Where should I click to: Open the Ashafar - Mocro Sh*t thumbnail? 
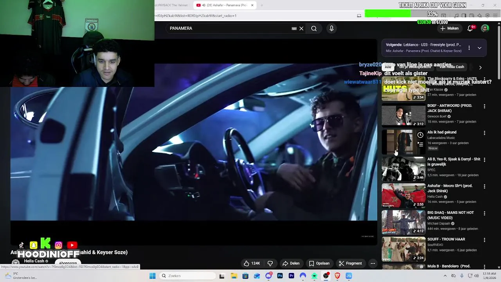(x=403, y=195)
